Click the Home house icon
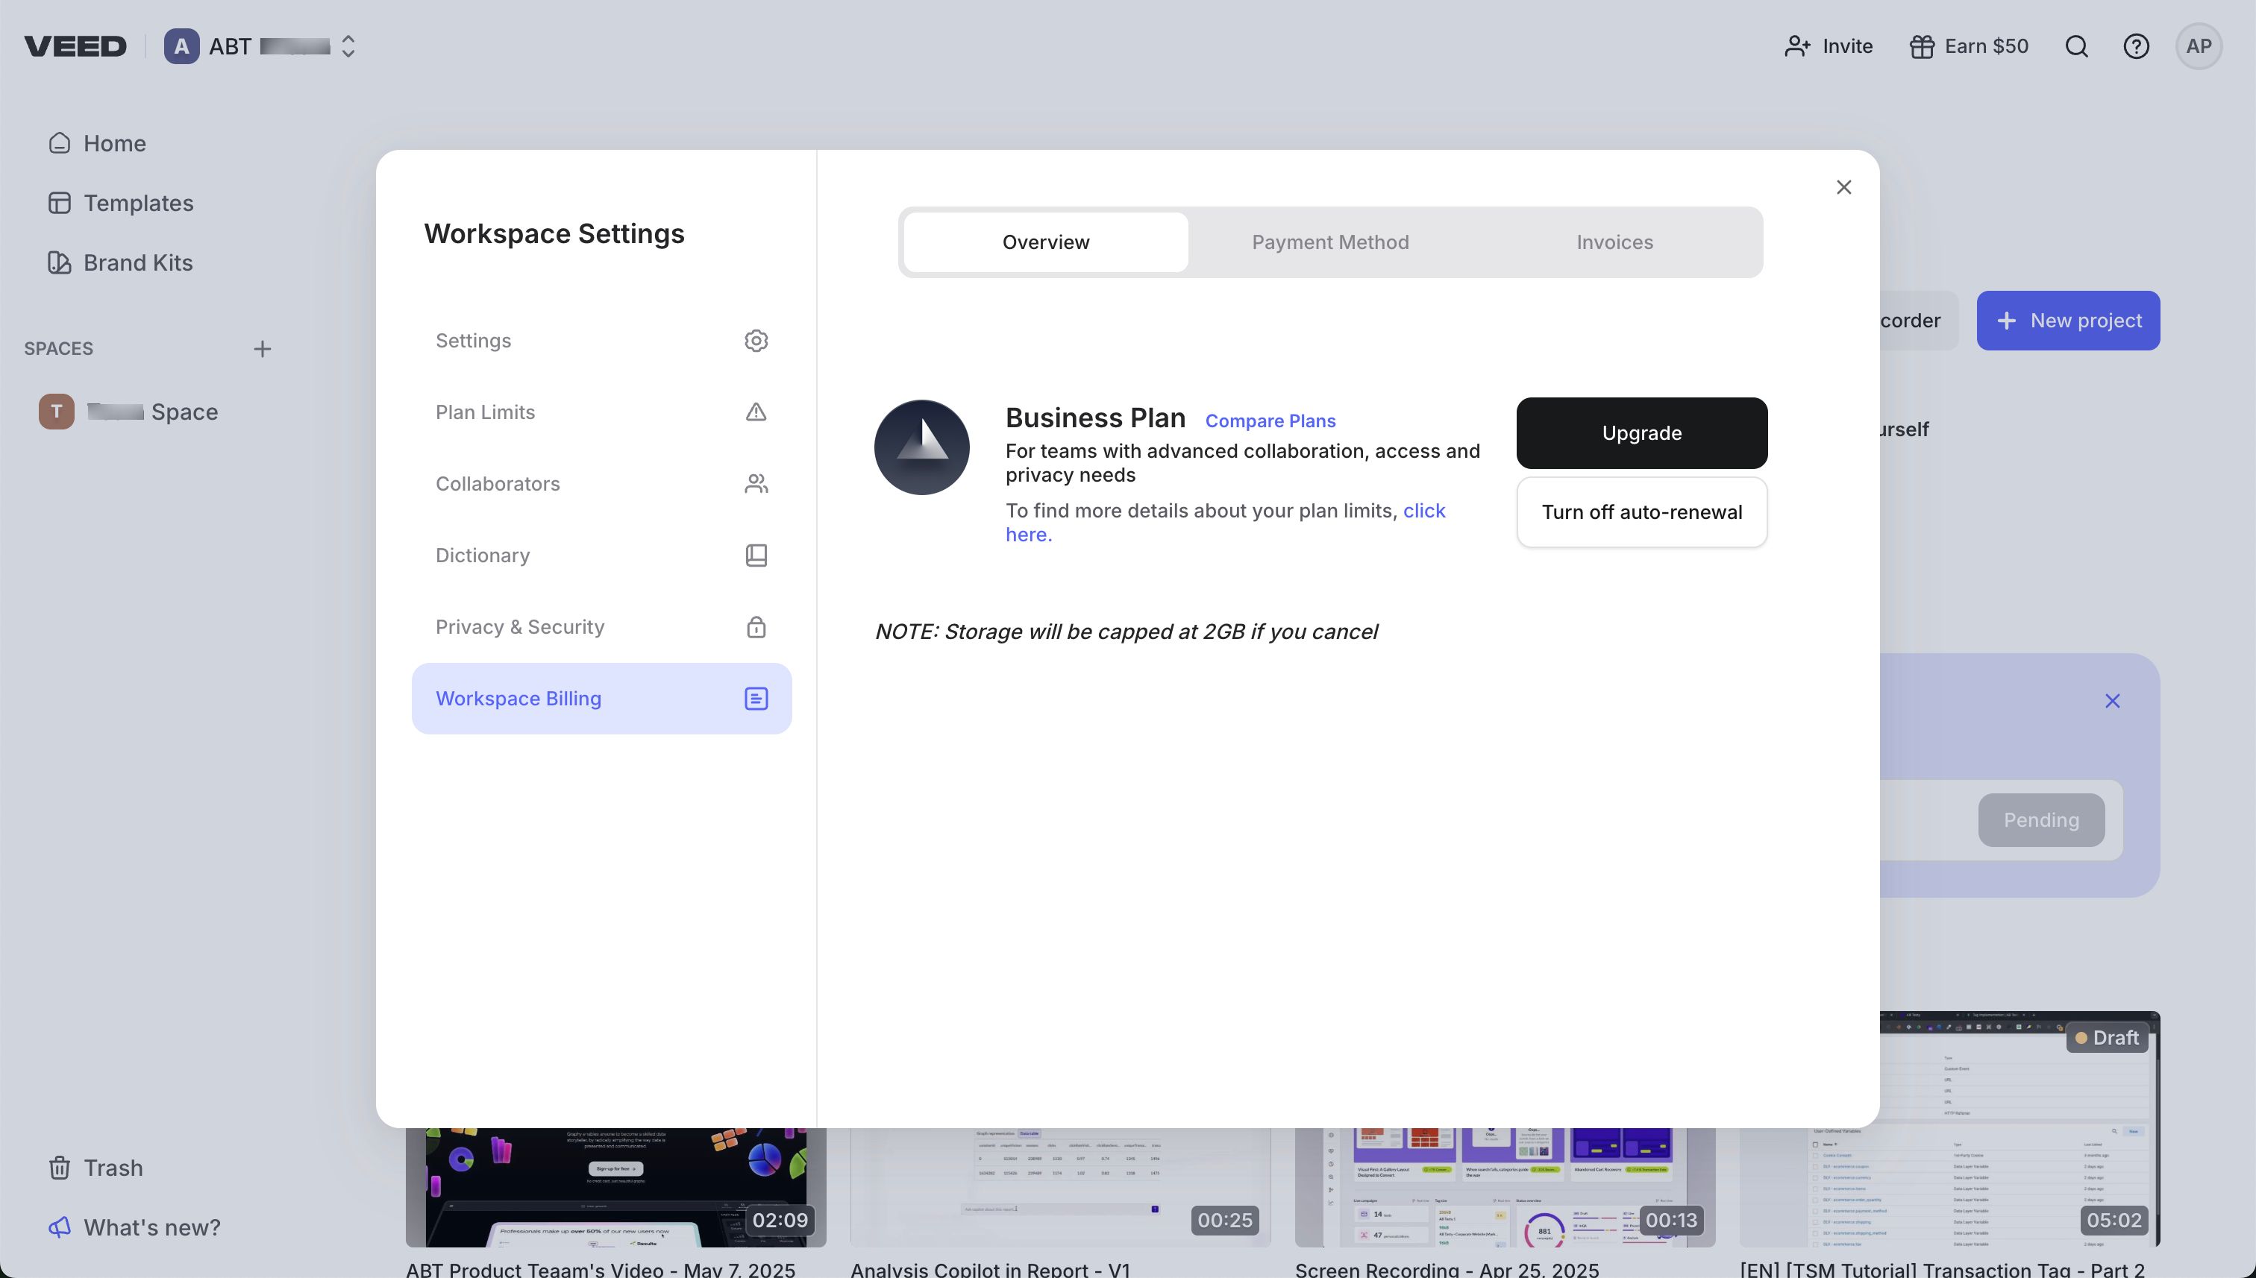Image resolution: width=2256 pixels, height=1278 pixels. pos(60,143)
